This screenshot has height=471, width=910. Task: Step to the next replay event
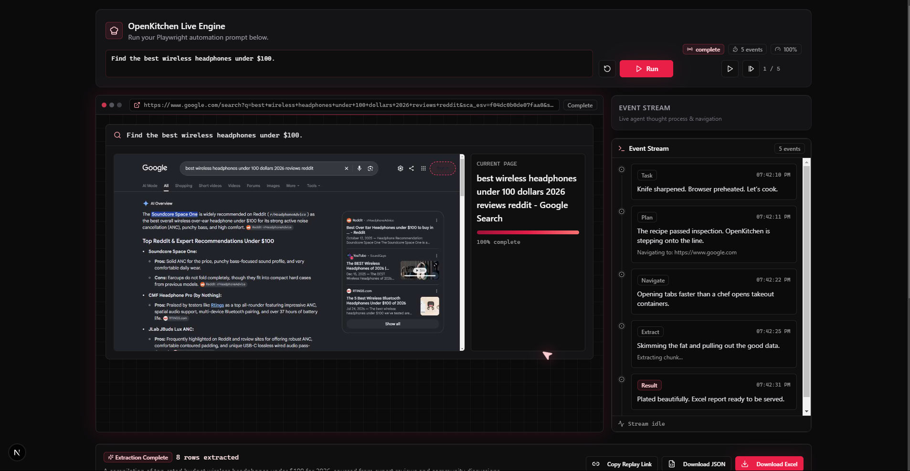(x=751, y=69)
